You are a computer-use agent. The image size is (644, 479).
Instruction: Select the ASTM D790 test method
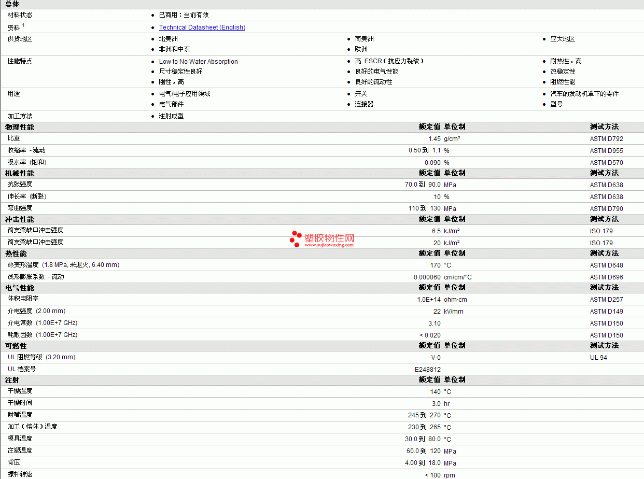(x=607, y=209)
